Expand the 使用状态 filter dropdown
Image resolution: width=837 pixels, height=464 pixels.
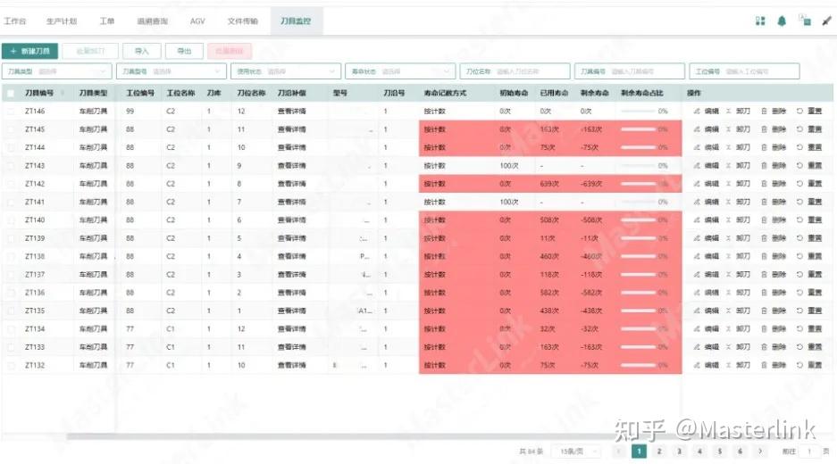(x=286, y=70)
